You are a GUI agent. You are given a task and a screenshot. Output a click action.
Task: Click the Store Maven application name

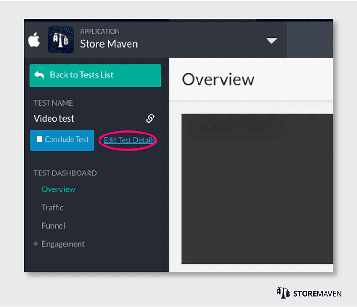tap(109, 44)
